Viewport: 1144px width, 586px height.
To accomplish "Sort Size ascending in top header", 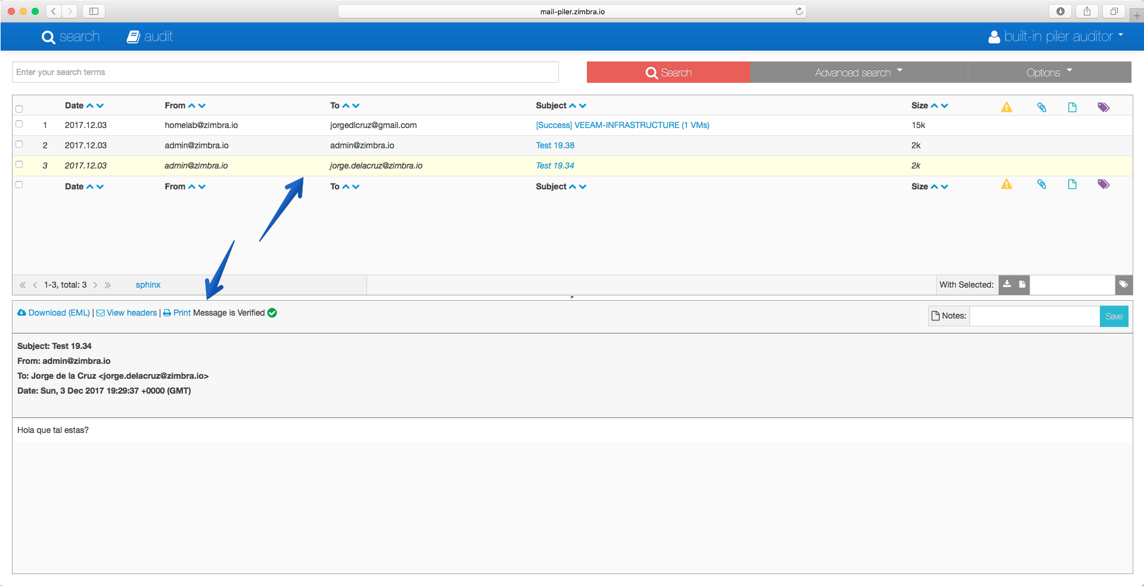I will (934, 105).
